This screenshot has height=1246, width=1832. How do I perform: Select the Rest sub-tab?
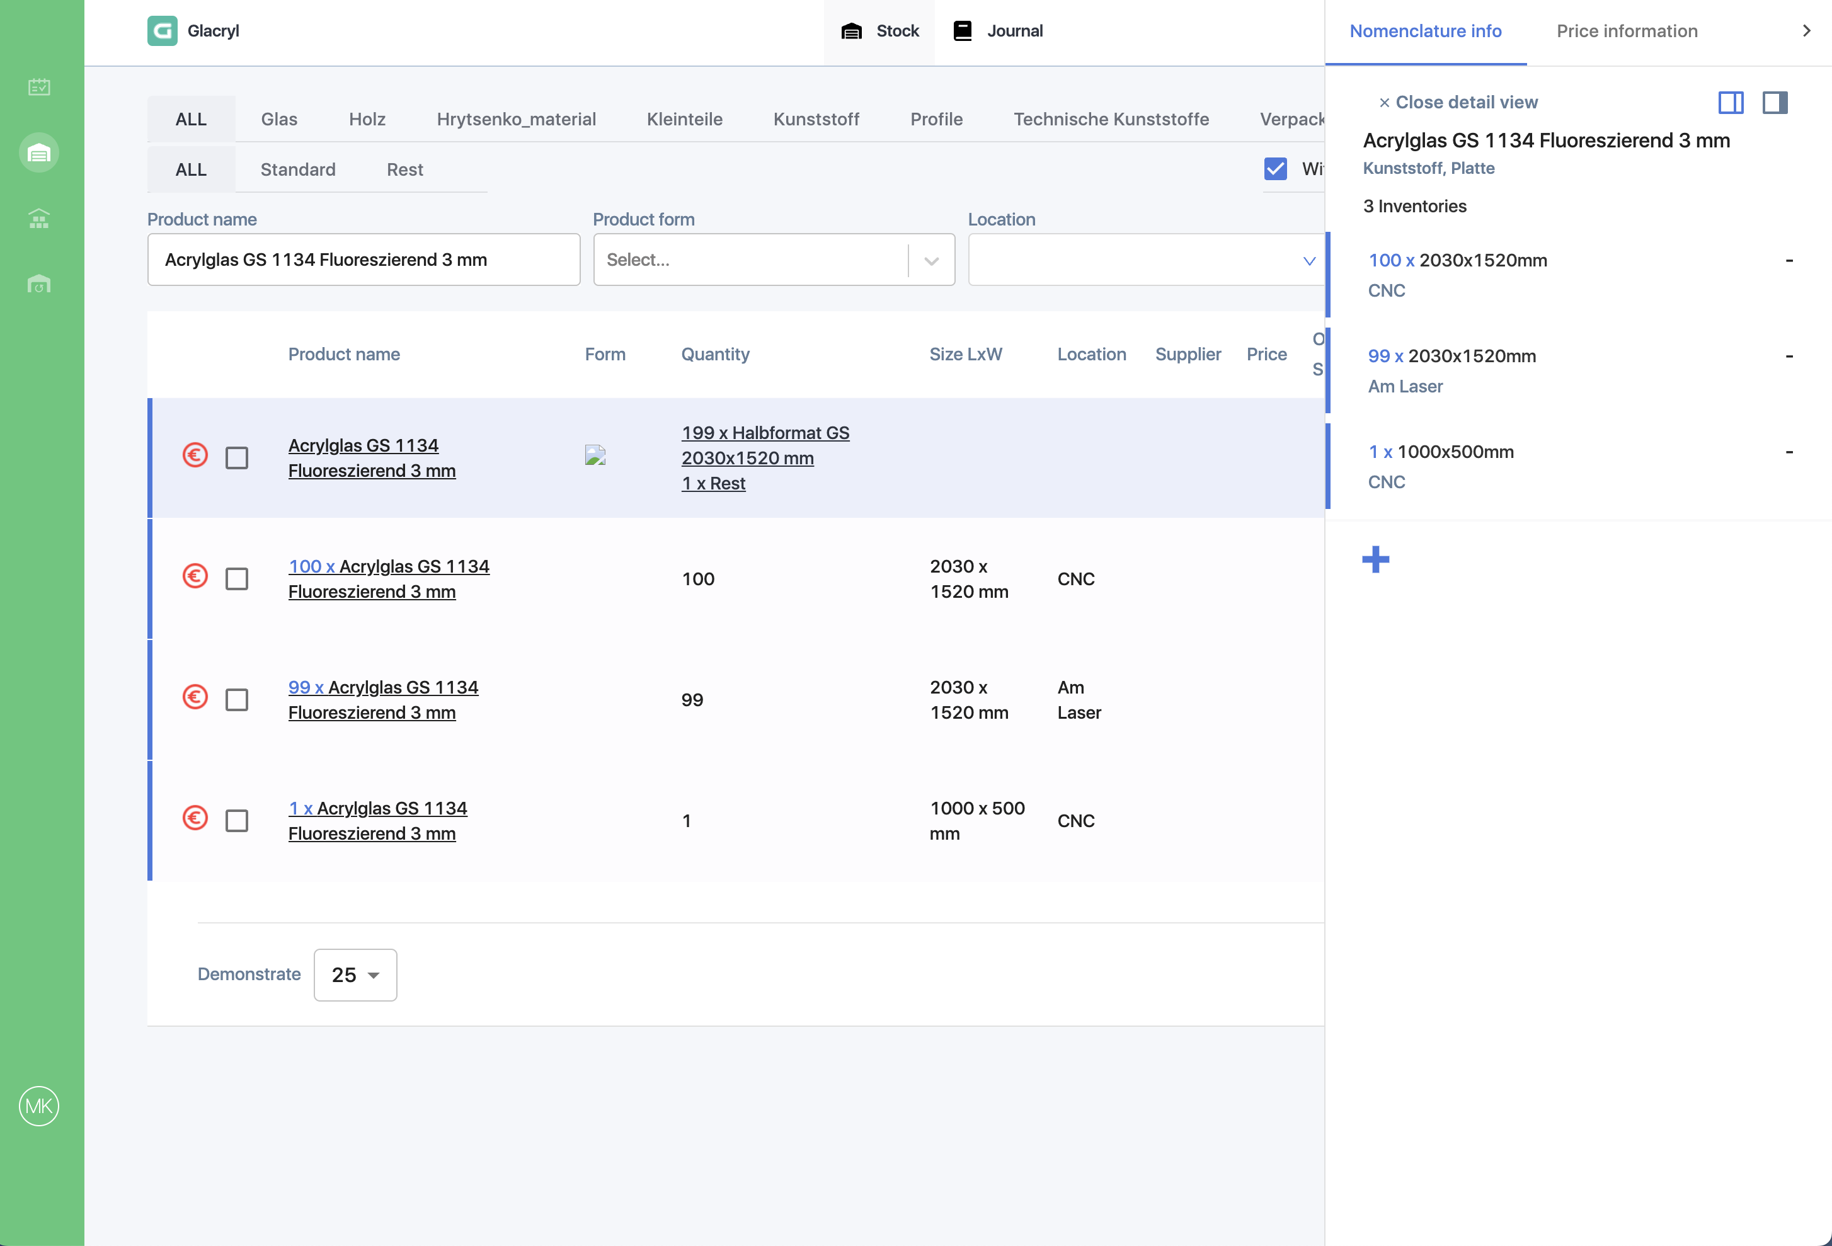(404, 169)
